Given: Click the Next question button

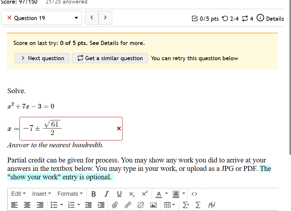Looking at the screenshot, I should pyautogui.click(x=42, y=58).
